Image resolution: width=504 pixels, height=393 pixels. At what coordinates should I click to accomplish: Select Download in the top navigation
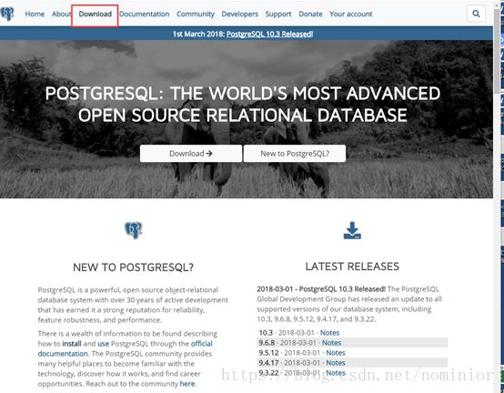96,15
